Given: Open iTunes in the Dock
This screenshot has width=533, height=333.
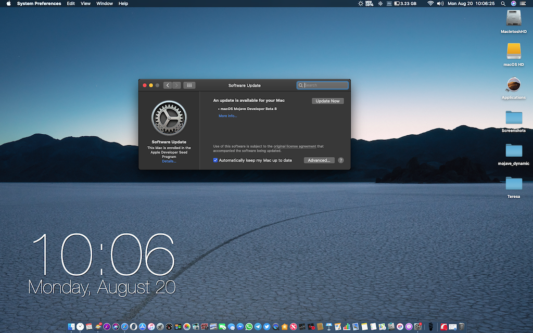Looking at the screenshot, I should tap(151, 327).
